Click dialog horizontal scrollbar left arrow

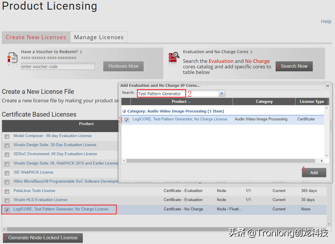124,161
